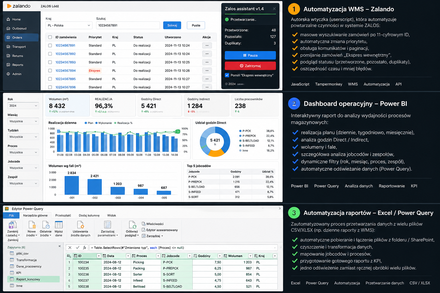Screen dimensions: 440x293
Task: Click the Odśwież podgląd ribbon icon
Action: click(132, 225)
